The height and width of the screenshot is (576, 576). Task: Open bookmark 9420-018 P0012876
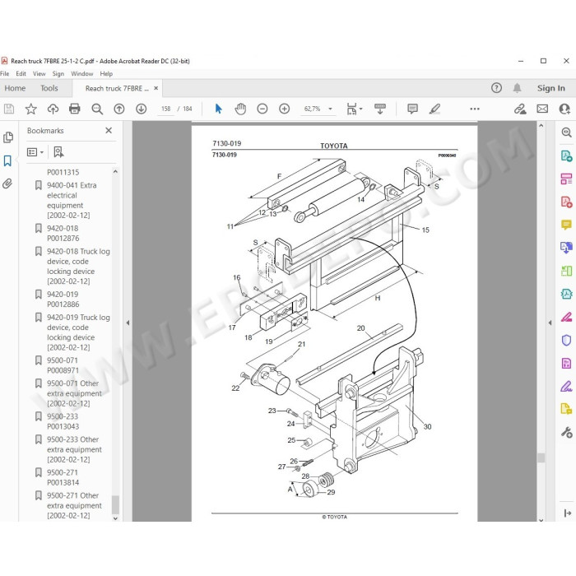pyautogui.click(x=63, y=233)
